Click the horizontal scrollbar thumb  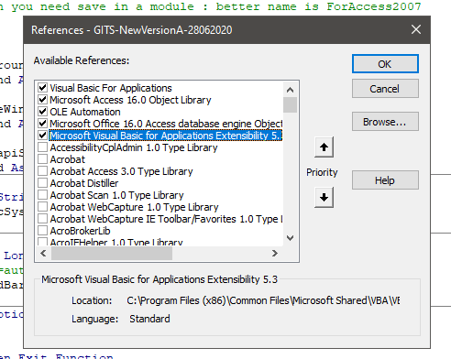(112, 253)
